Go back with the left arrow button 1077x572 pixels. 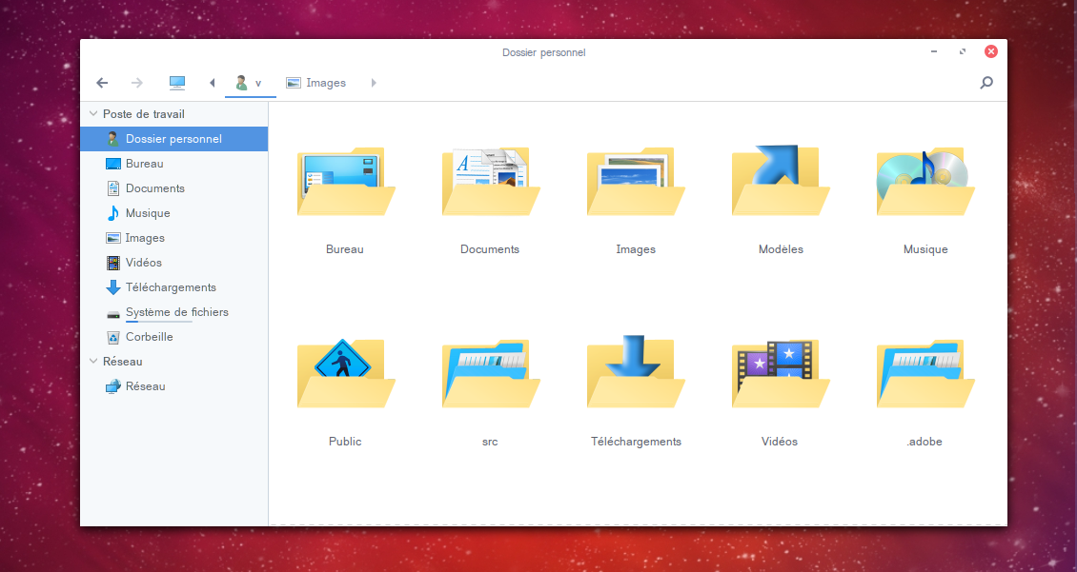pyautogui.click(x=102, y=83)
